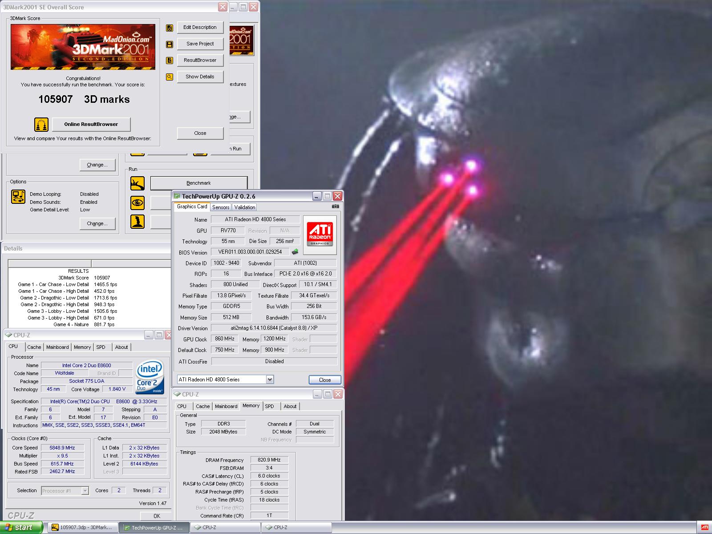Click OK button in CPU-Z window
The height and width of the screenshot is (534, 712).
(157, 516)
